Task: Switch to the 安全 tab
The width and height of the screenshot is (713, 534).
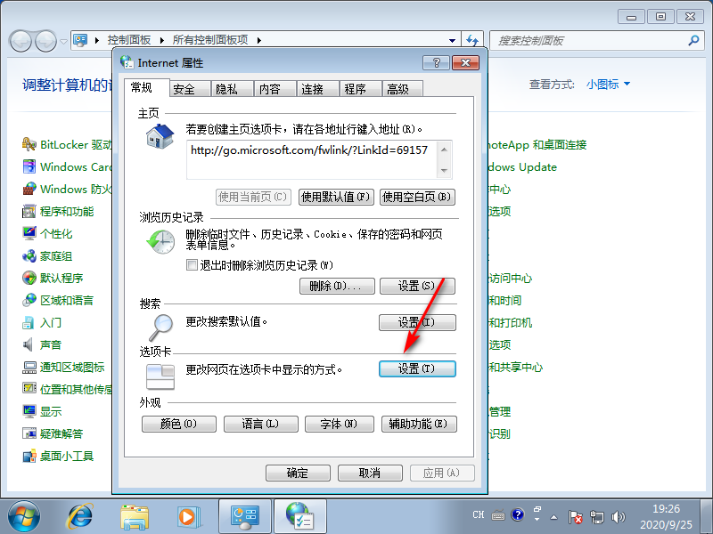Action: 185,88
